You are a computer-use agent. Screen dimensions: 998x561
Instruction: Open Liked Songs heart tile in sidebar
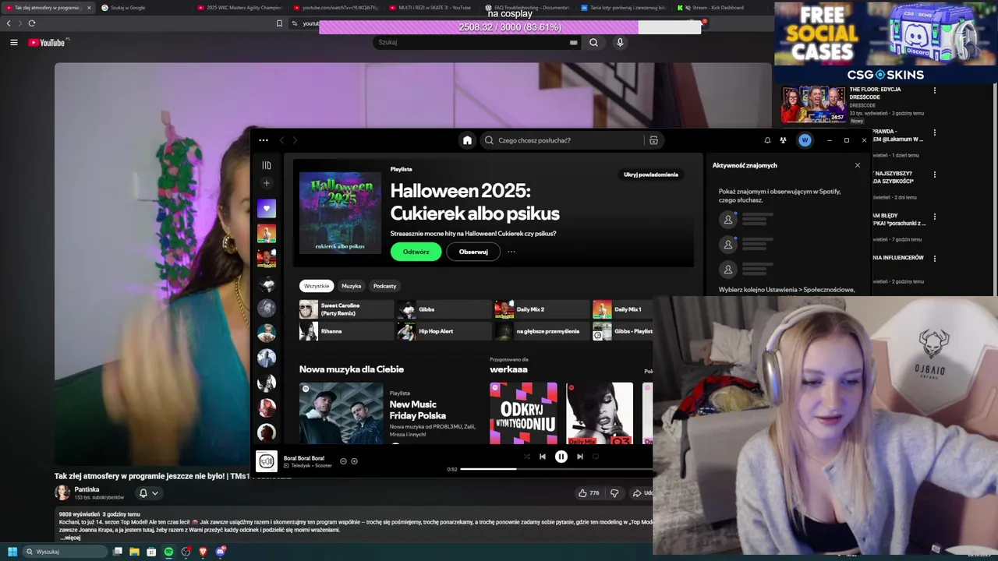pyautogui.click(x=267, y=208)
